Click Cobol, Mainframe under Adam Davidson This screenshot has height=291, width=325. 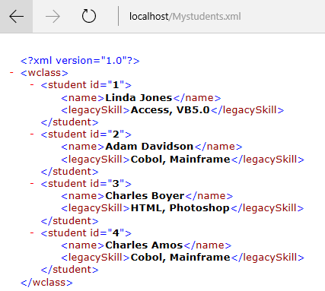[180, 160]
